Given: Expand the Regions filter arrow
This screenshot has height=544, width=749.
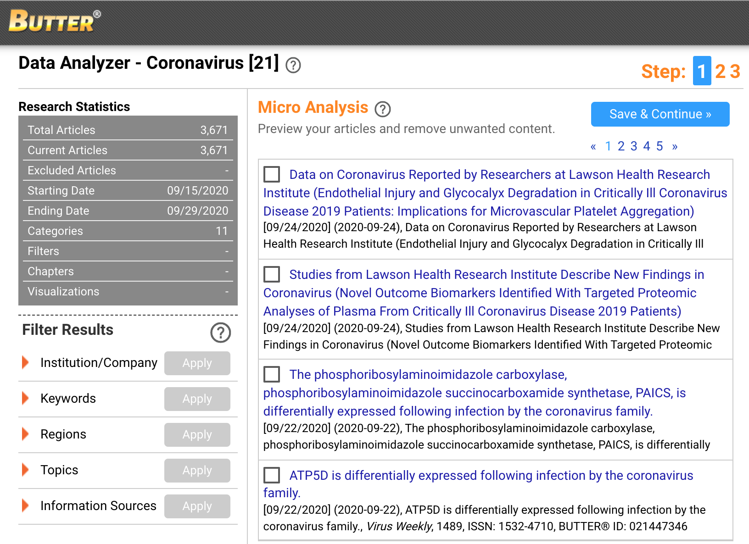Looking at the screenshot, I should pyautogui.click(x=26, y=434).
